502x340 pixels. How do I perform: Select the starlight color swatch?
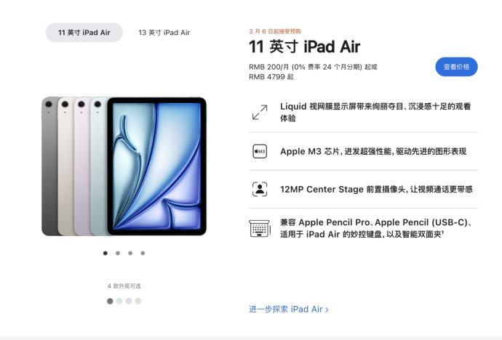click(x=138, y=301)
